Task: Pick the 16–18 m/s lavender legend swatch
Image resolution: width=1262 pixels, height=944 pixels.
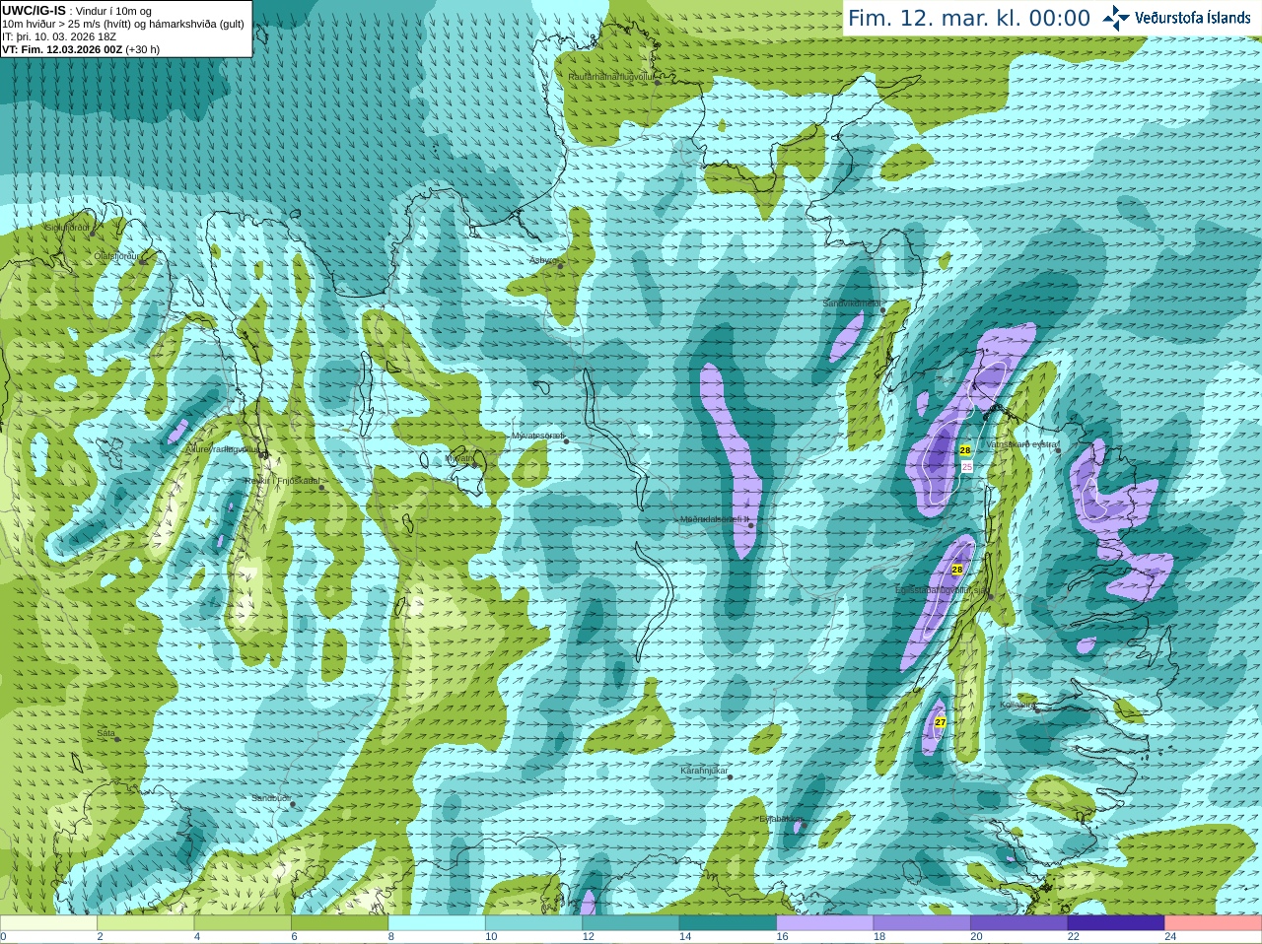Action: click(x=825, y=923)
